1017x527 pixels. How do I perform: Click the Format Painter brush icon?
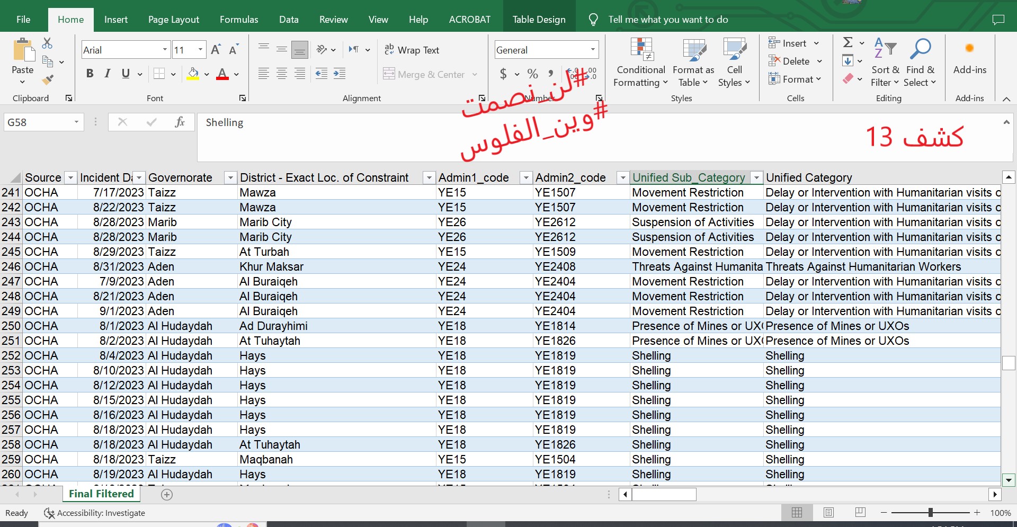point(48,80)
